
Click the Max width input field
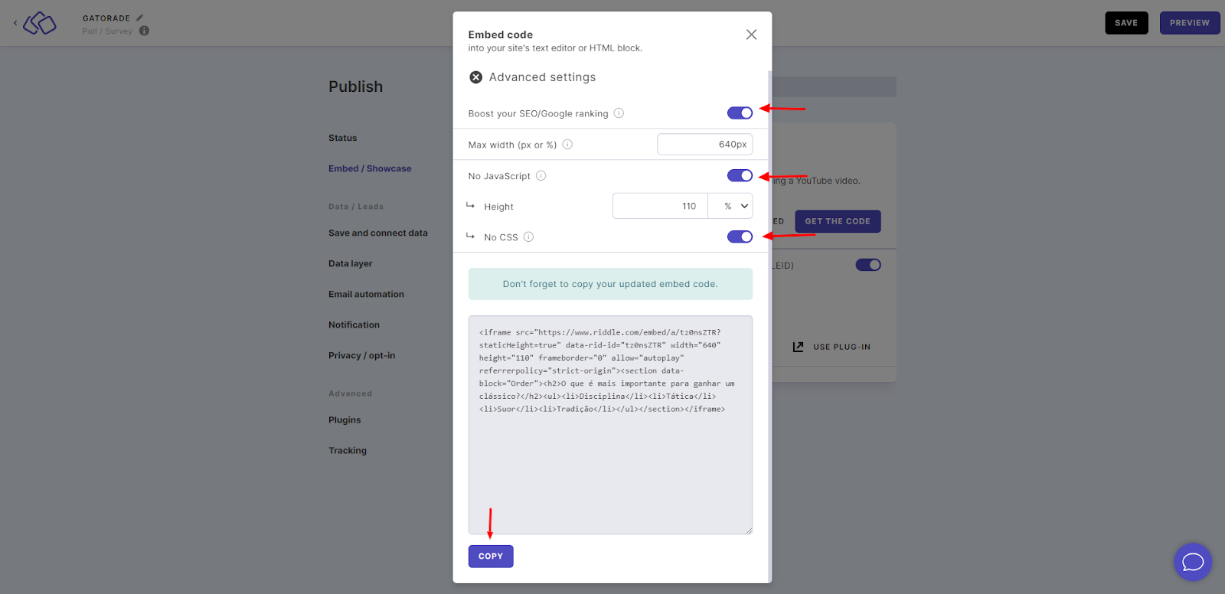pyautogui.click(x=704, y=145)
